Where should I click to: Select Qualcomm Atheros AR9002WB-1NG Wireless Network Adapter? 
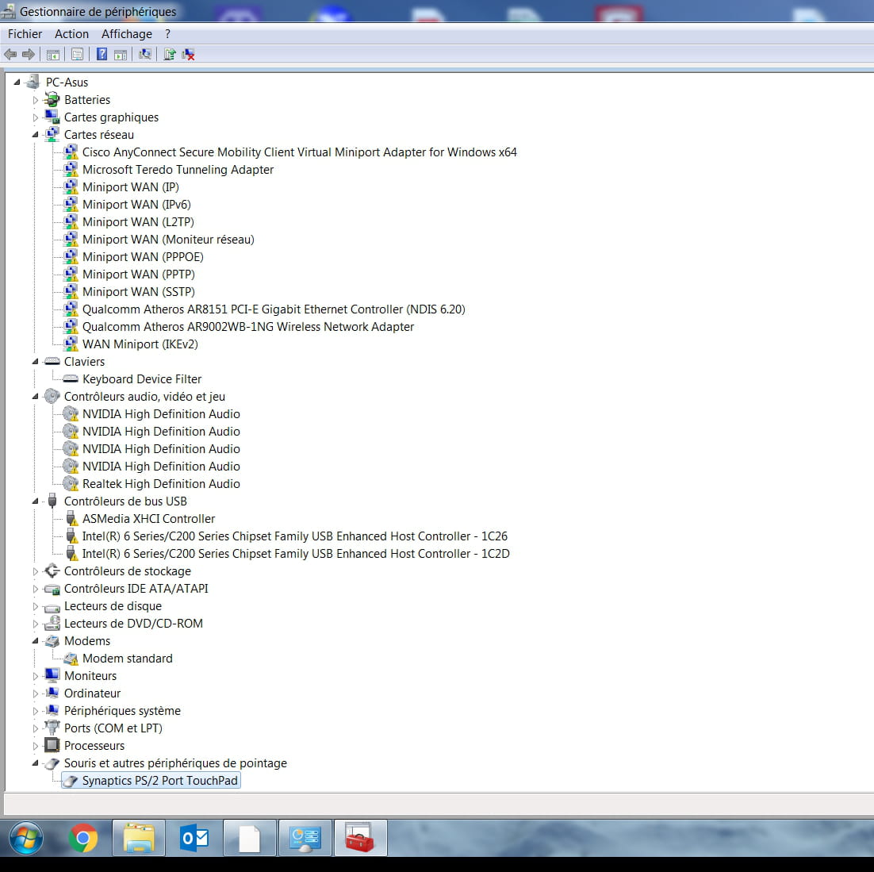click(248, 327)
